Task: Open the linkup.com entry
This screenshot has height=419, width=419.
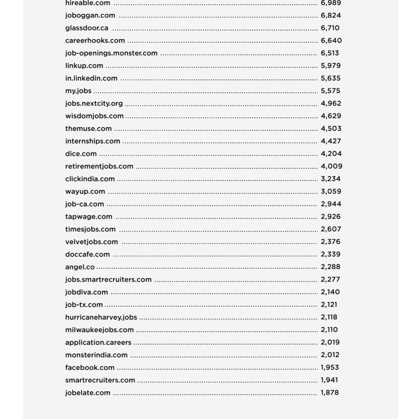Action: 84,66
